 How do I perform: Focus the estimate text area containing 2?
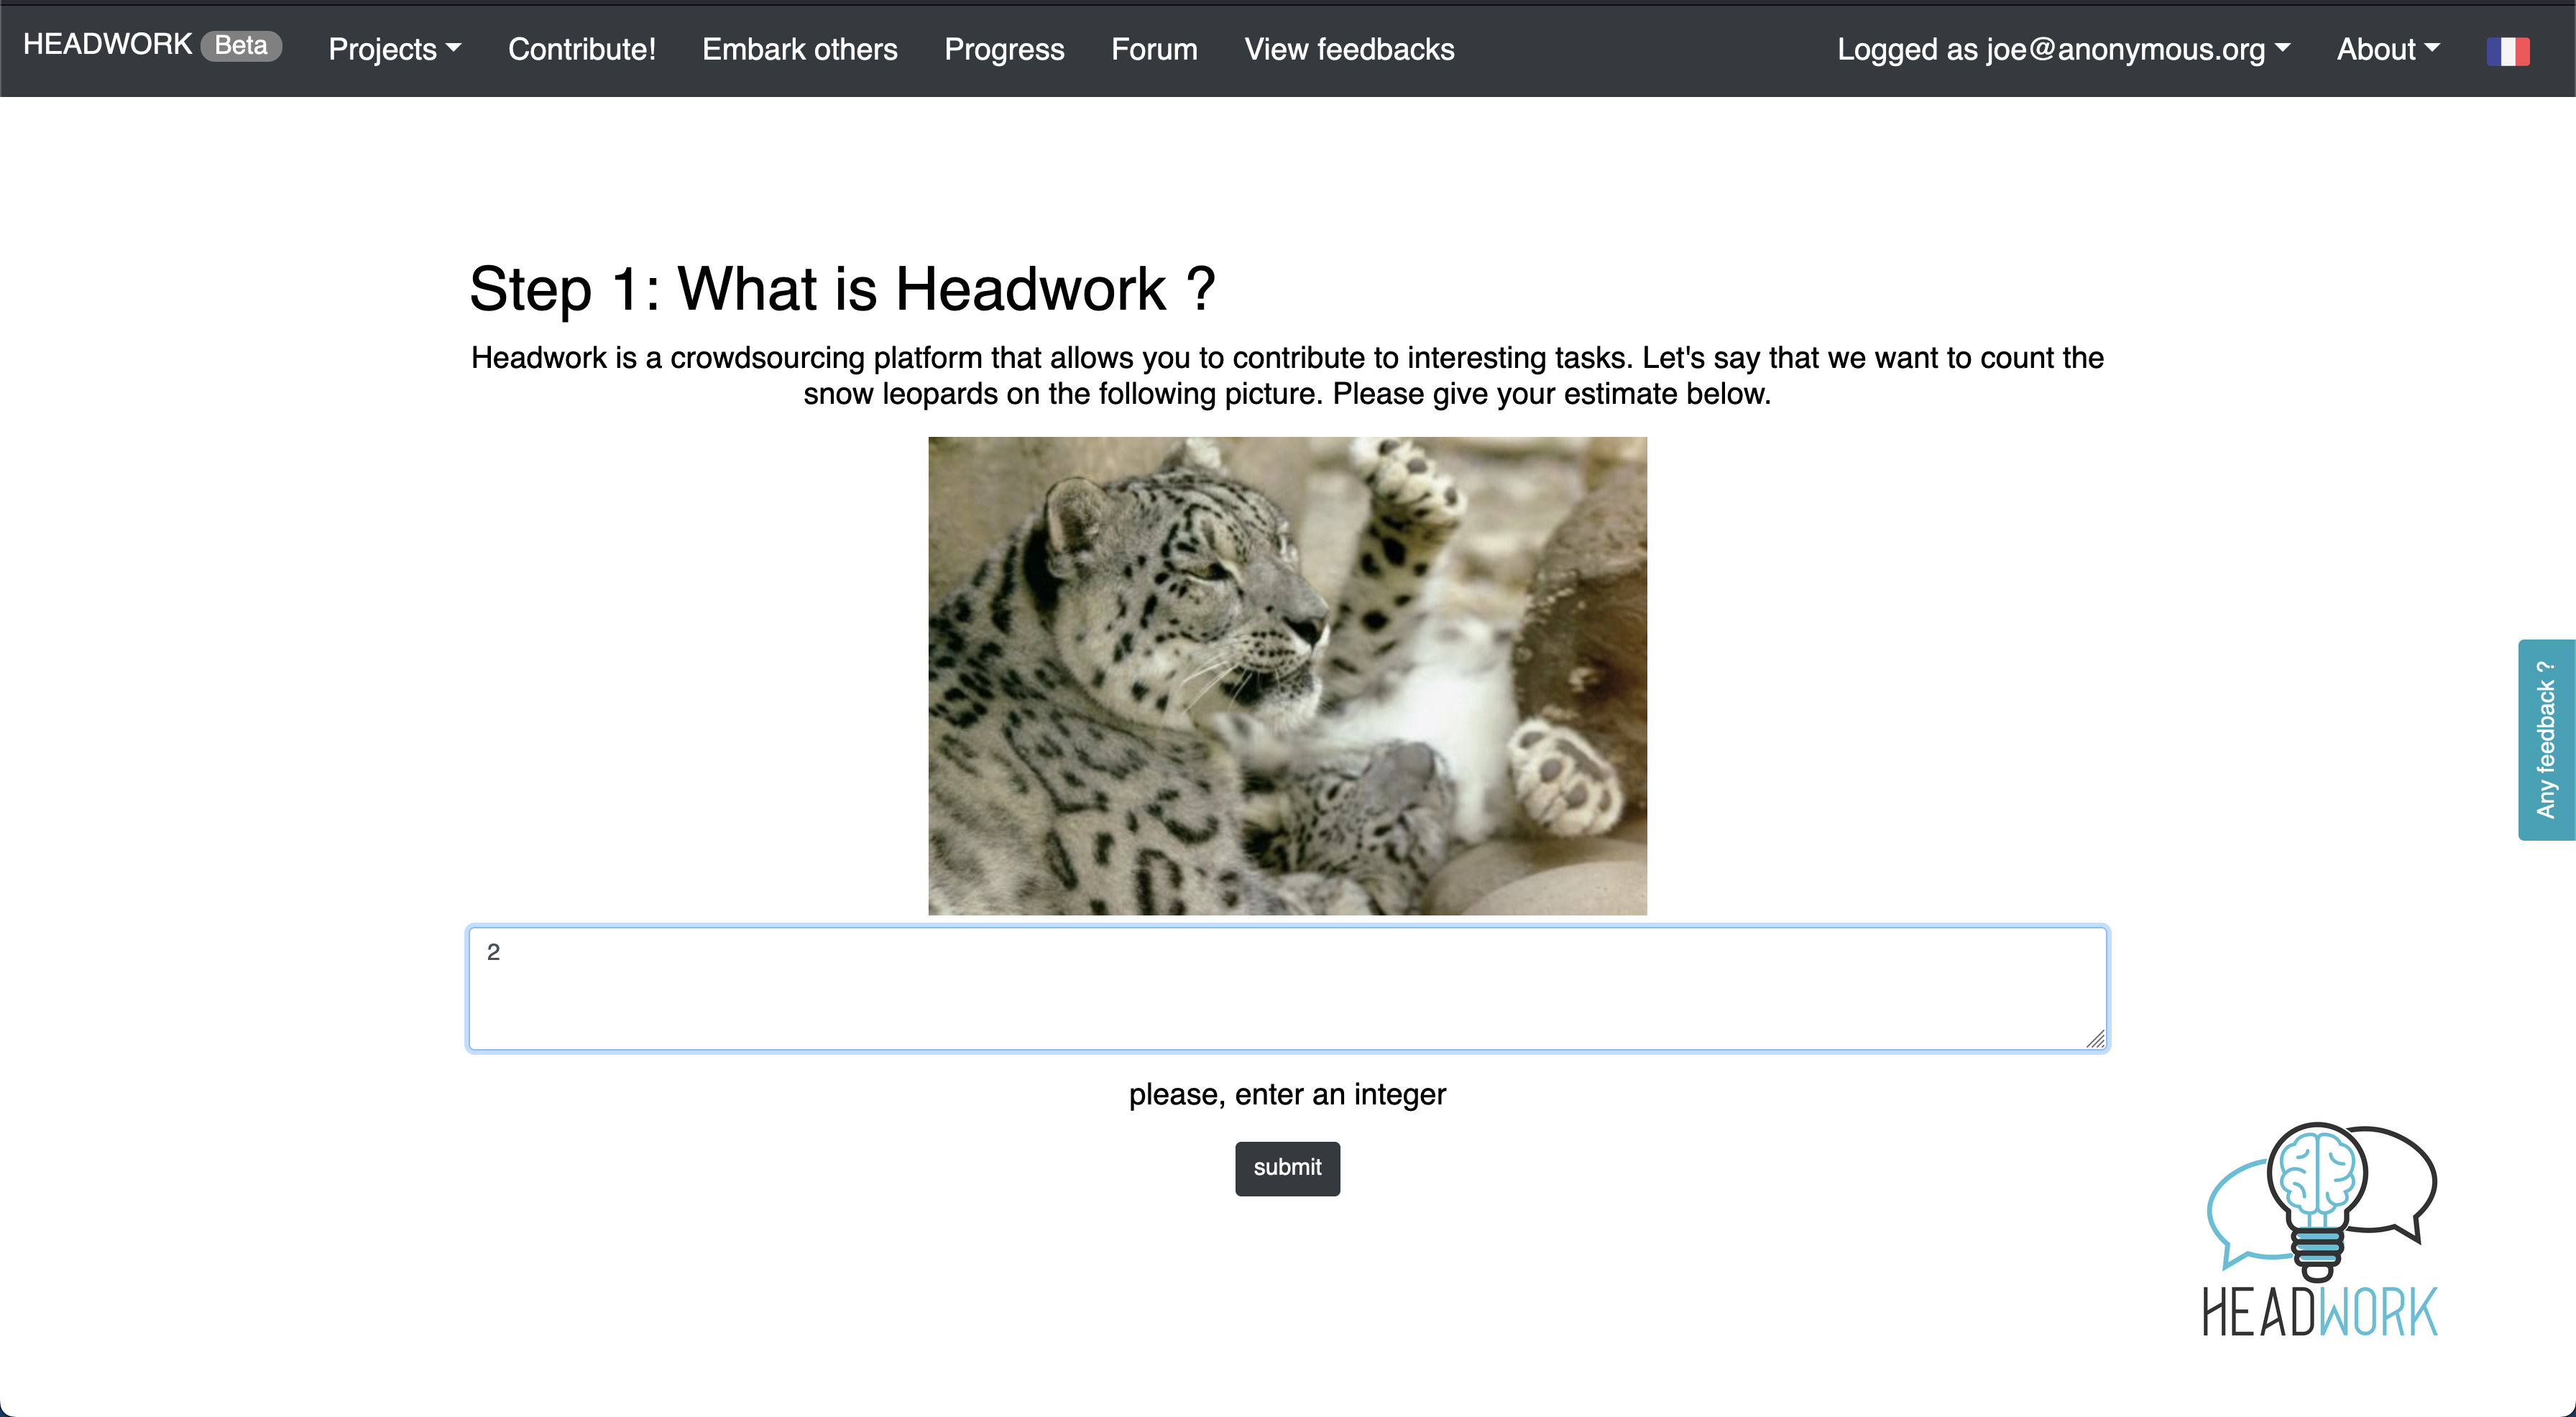[x=1288, y=988]
